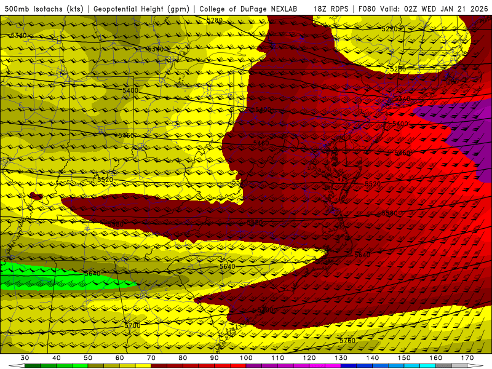Click the 150 value on the color scale
The image size is (492, 369).
[404, 358]
